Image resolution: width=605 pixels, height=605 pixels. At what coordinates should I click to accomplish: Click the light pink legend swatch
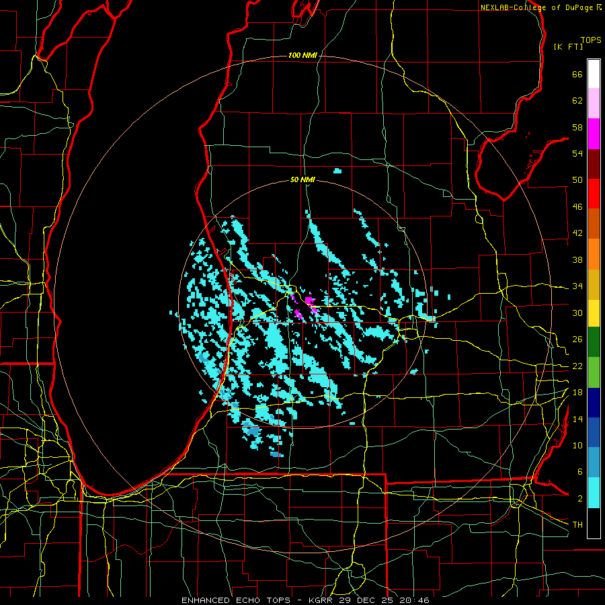coord(594,104)
